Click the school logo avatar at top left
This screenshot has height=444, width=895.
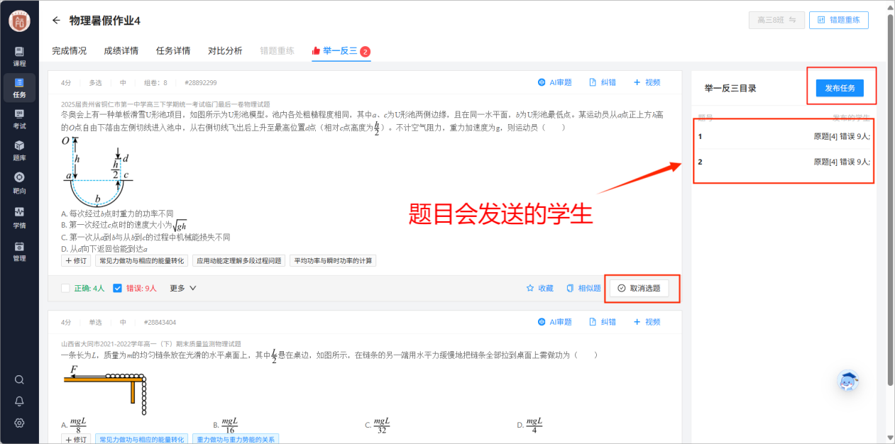(19, 21)
